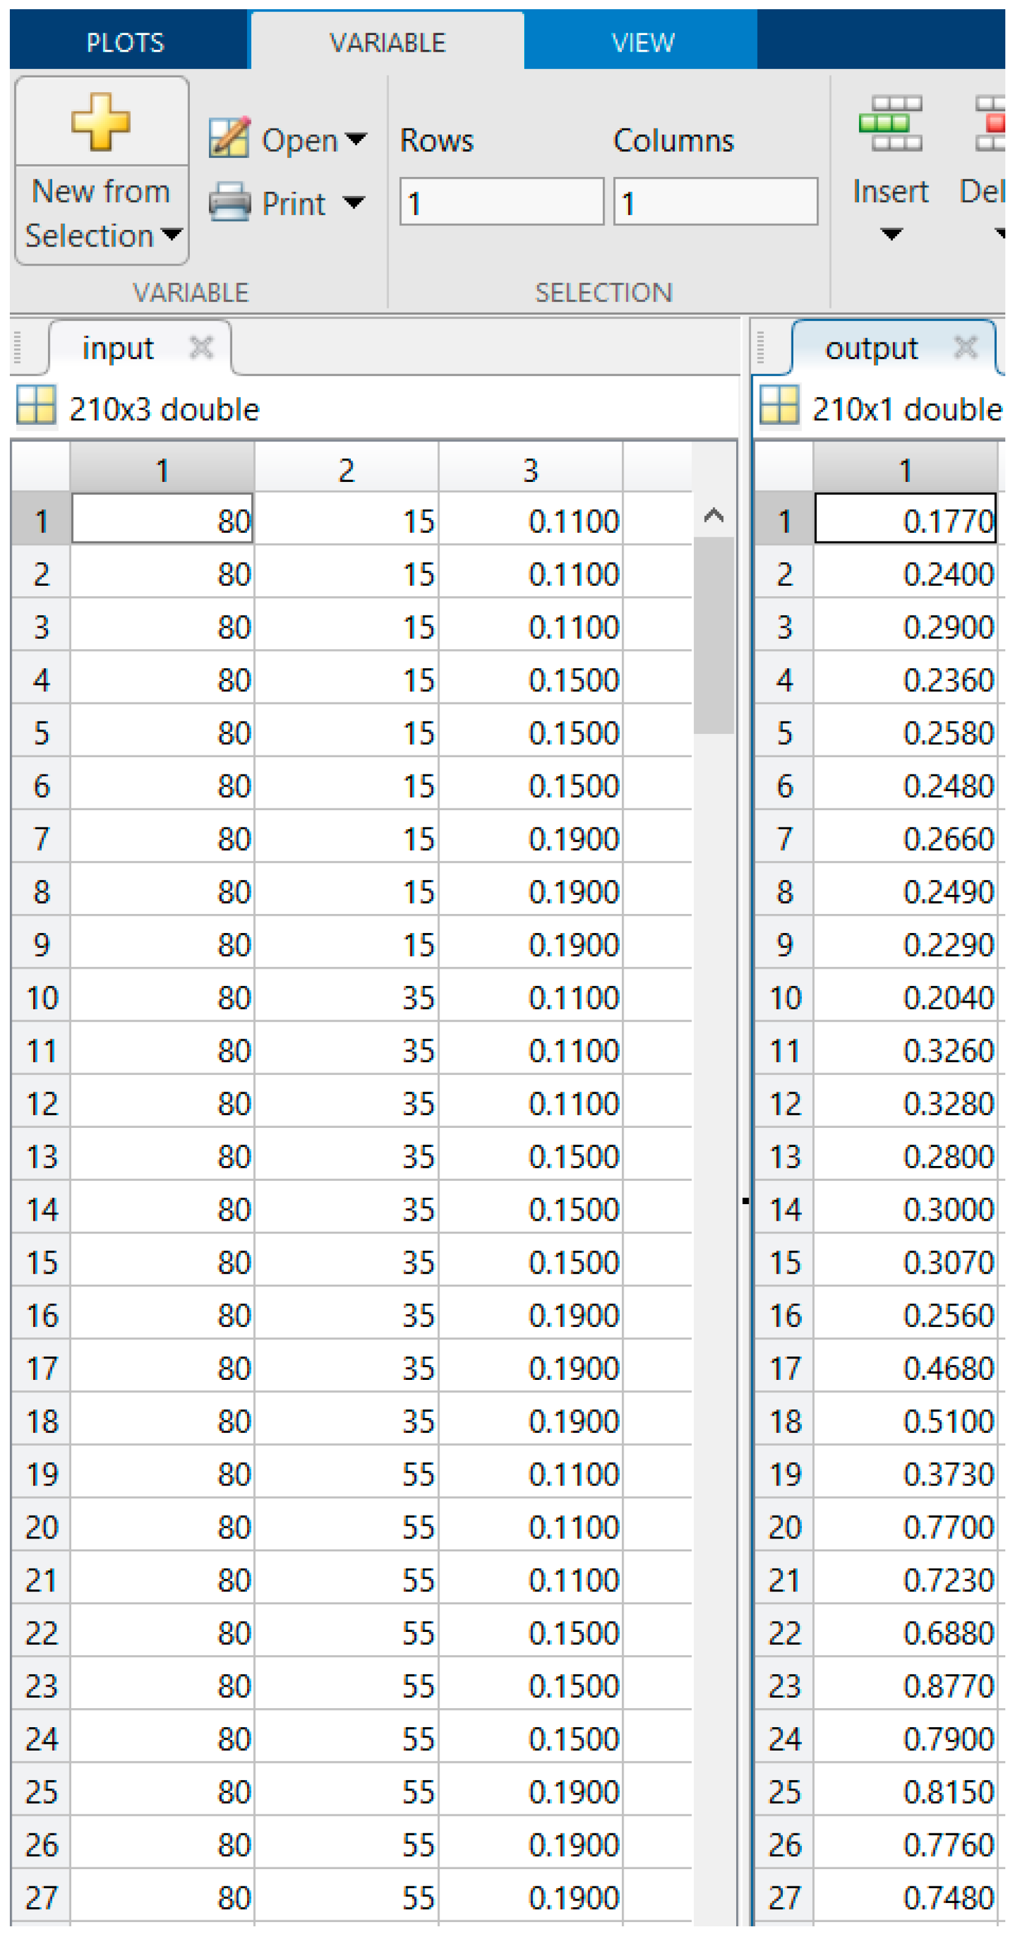The height and width of the screenshot is (1938, 1017).
Task: Click output cell with value 0.8770
Action: [906, 1685]
